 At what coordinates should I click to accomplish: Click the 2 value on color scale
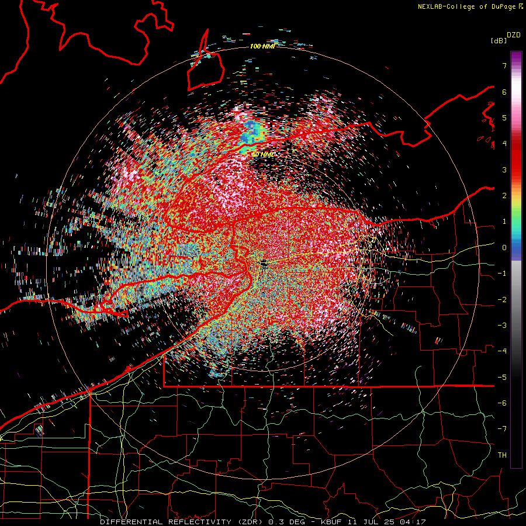click(504, 196)
